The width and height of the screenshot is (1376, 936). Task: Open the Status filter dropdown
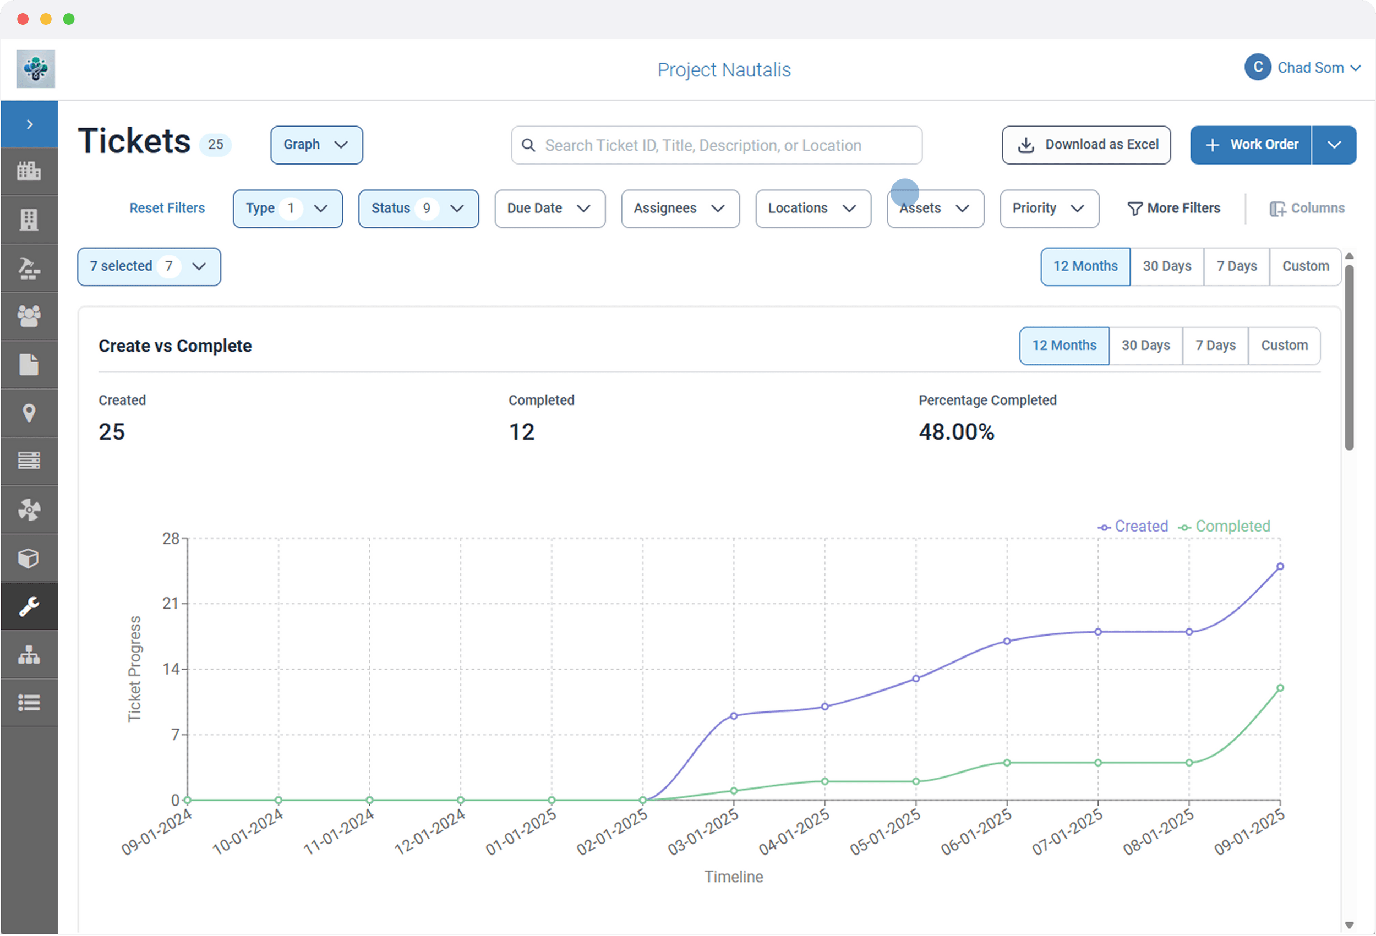(x=419, y=209)
